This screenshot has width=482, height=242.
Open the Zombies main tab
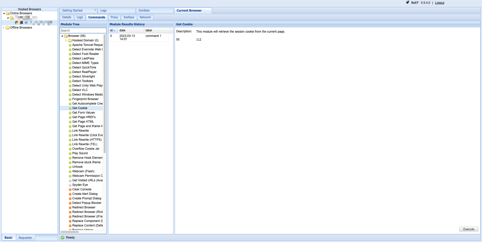point(155,11)
